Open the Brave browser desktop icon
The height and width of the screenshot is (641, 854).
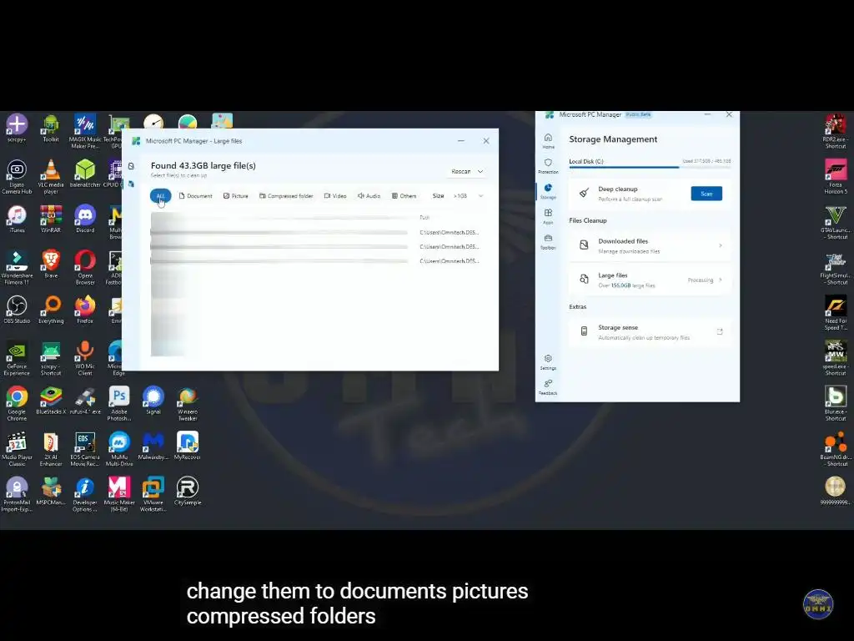tap(51, 264)
